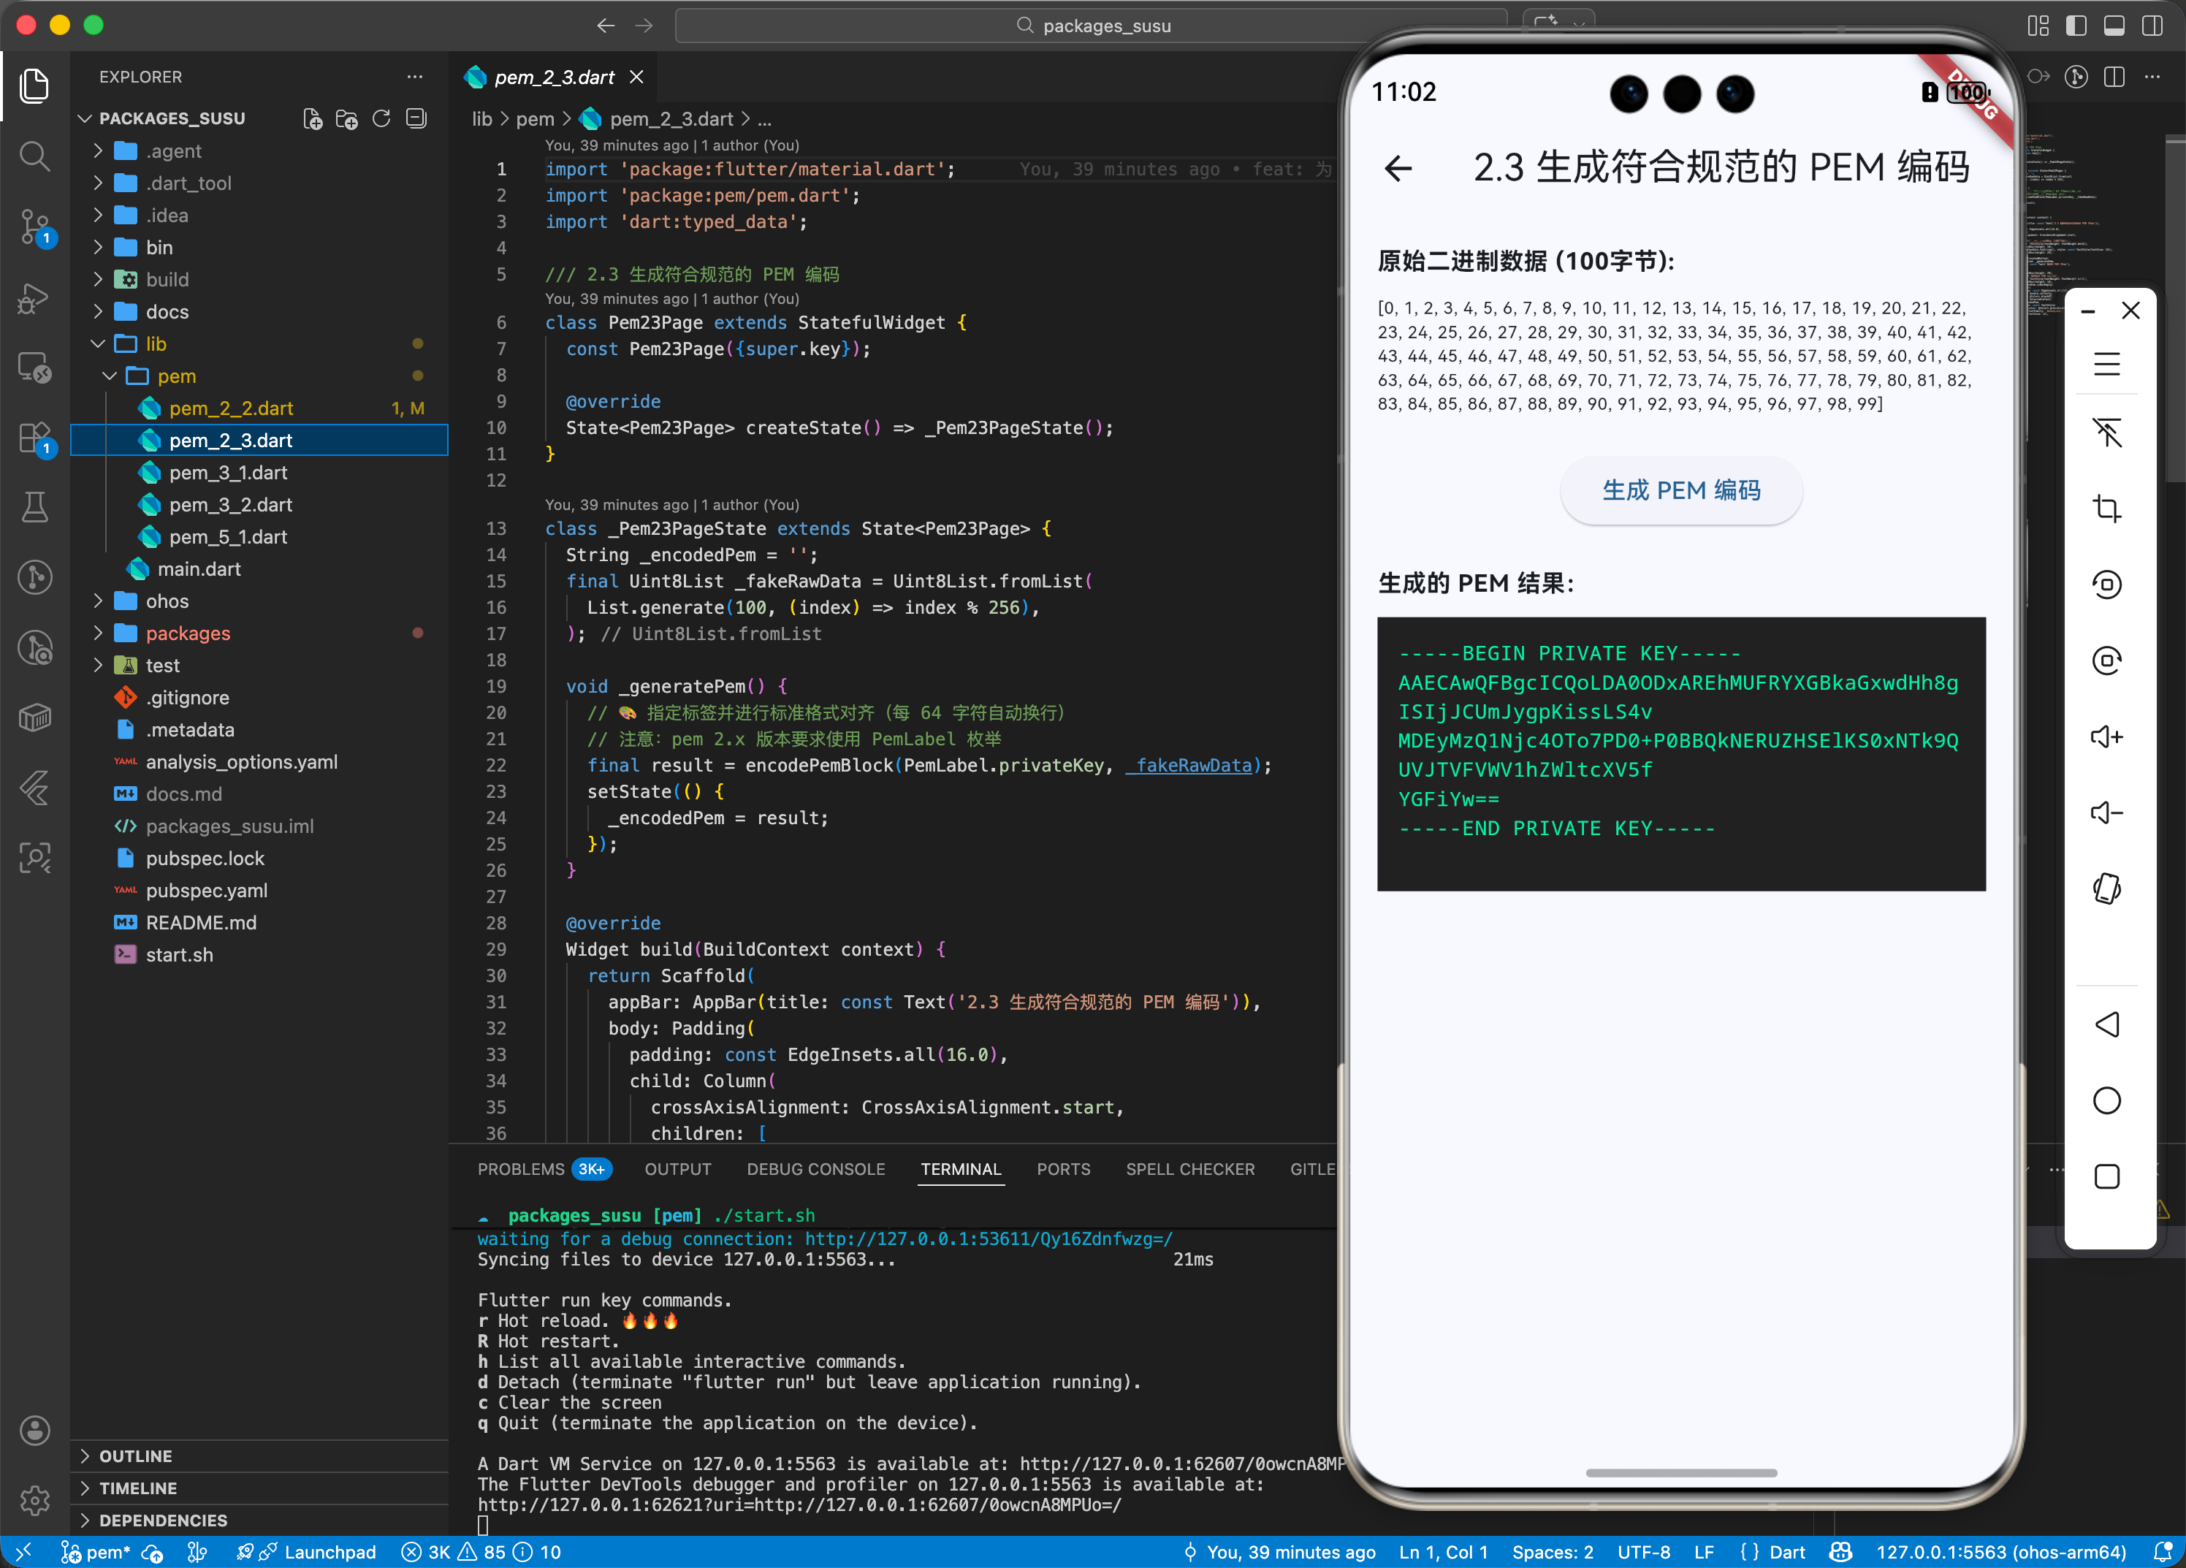Click the Refresh Explorer icon
The image size is (2186, 1568).
pos(381,118)
